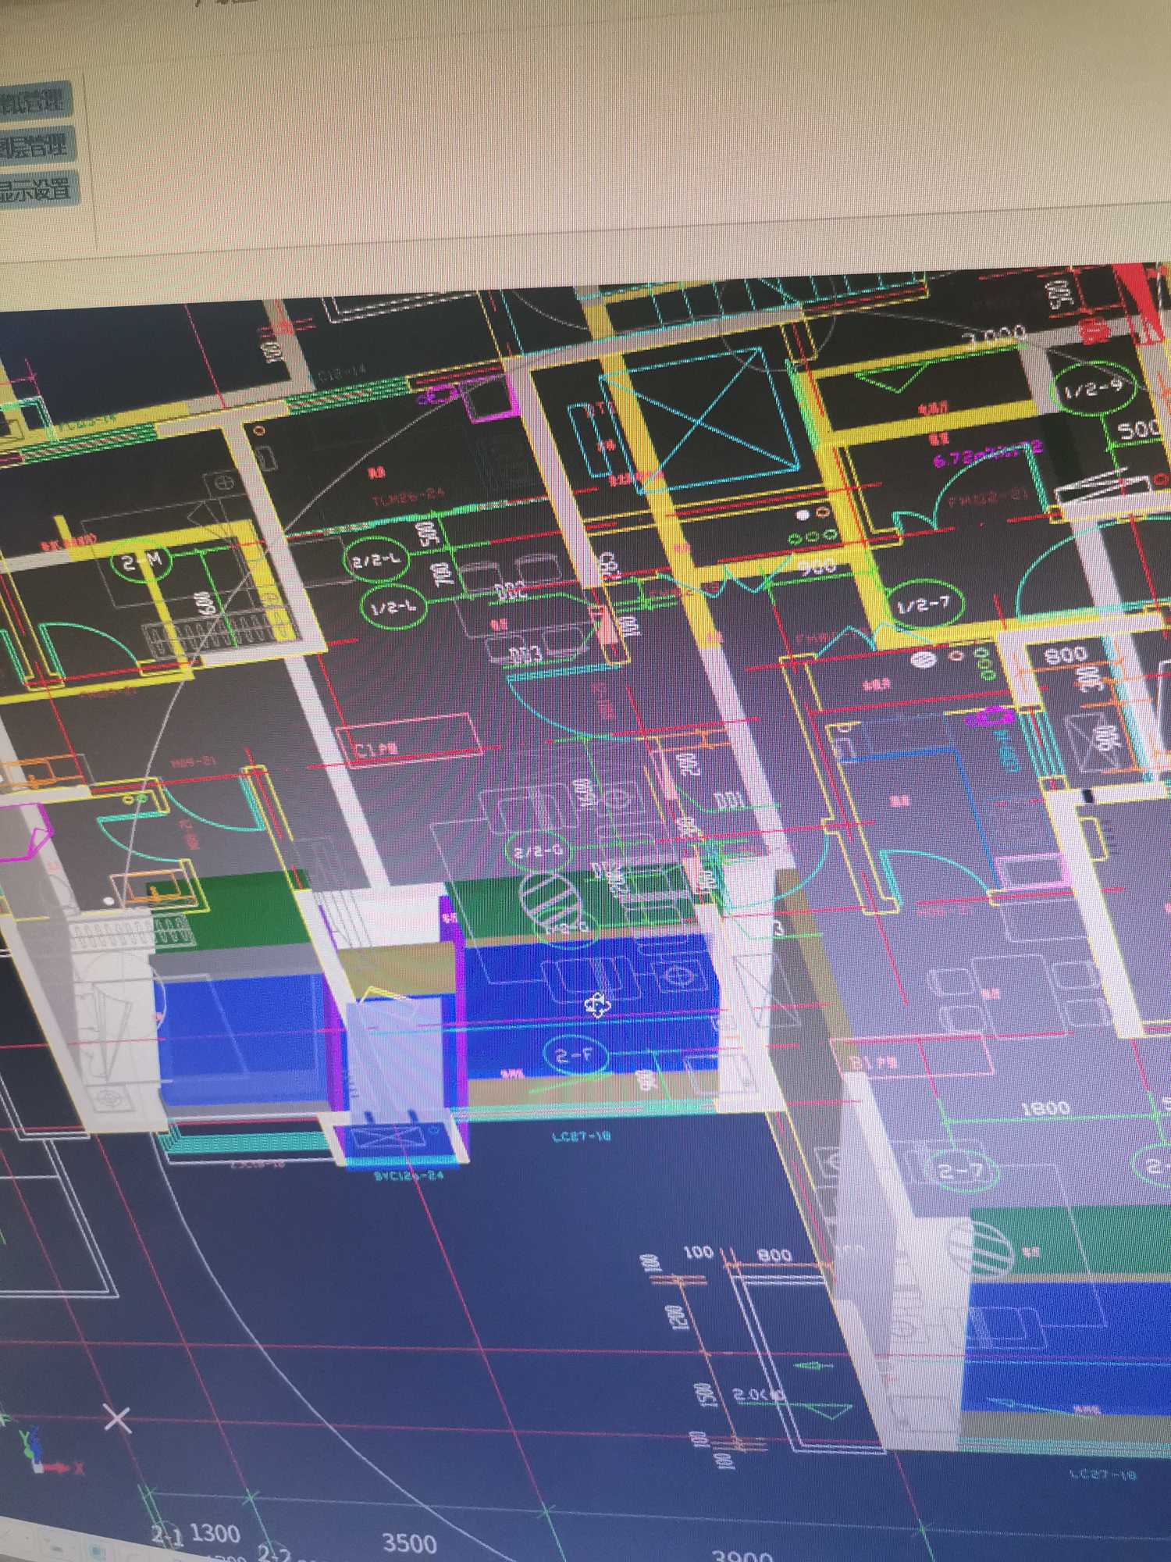The height and width of the screenshot is (1562, 1171).
Task: Click the magenta 6.72 area annotation
Action: (x=988, y=454)
